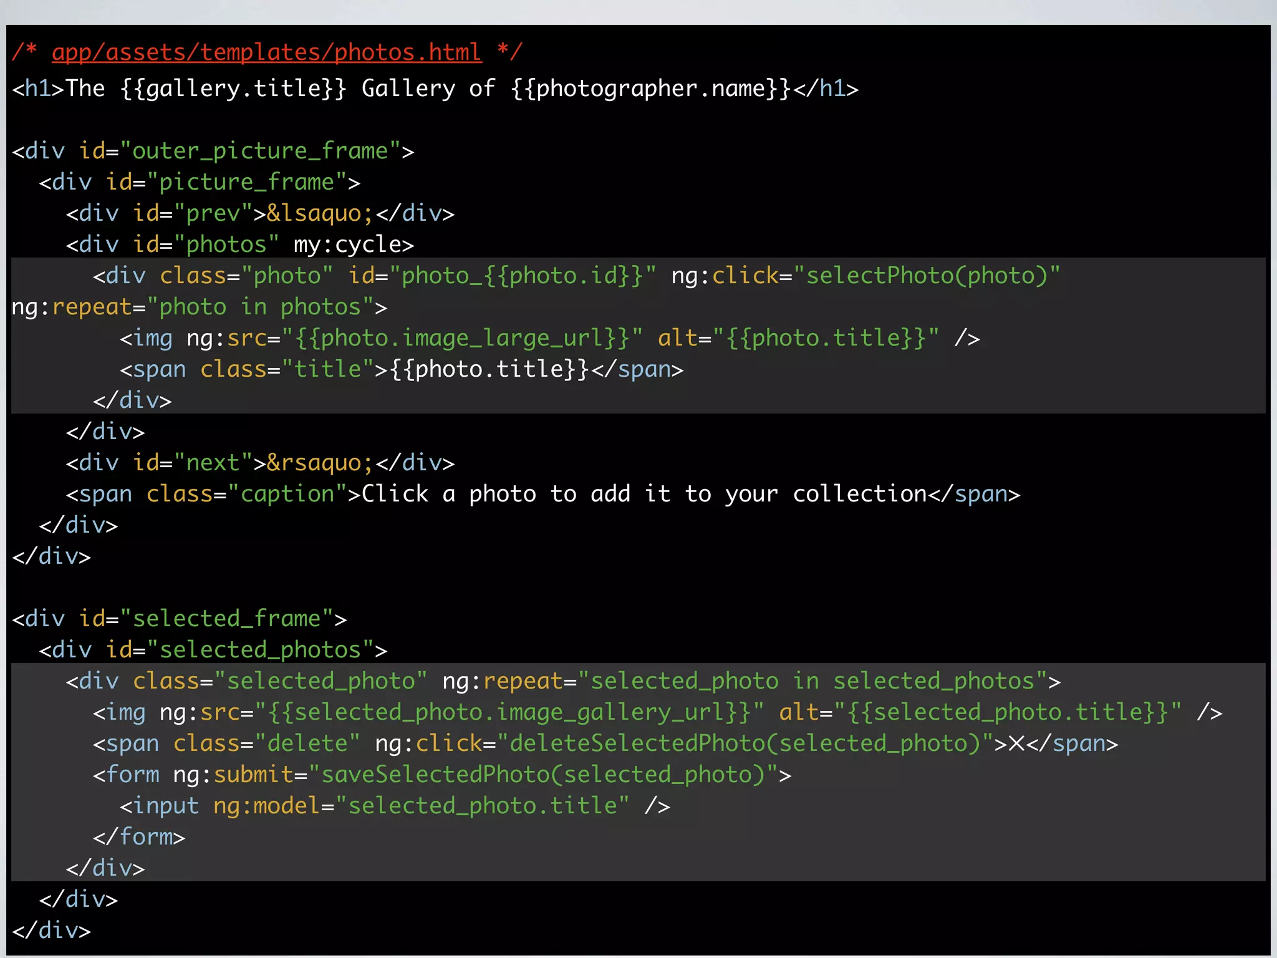
Task: Click the span class "title" string
Action: [327, 369]
